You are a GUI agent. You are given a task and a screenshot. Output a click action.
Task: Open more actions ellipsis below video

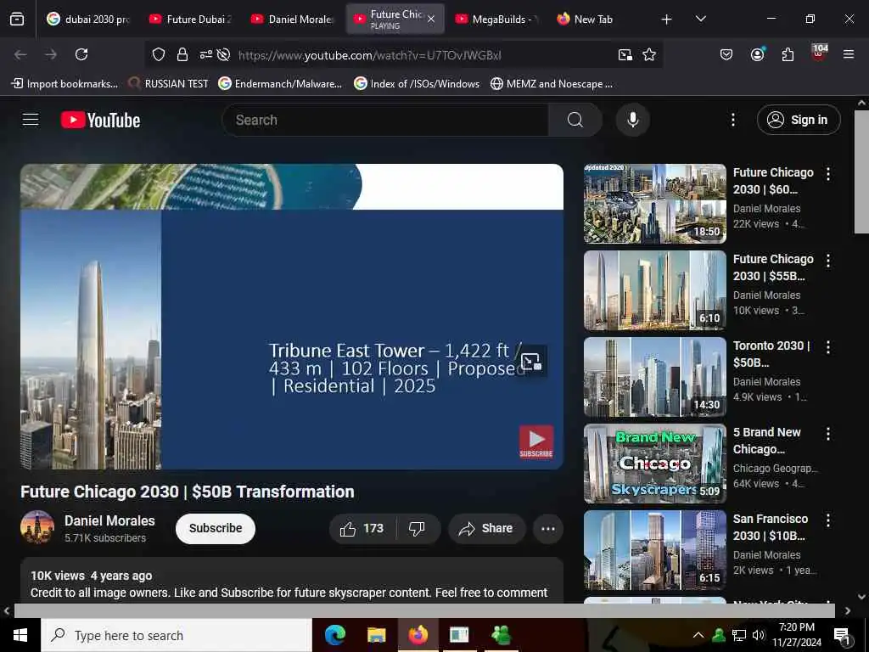(x=548, y=529)
